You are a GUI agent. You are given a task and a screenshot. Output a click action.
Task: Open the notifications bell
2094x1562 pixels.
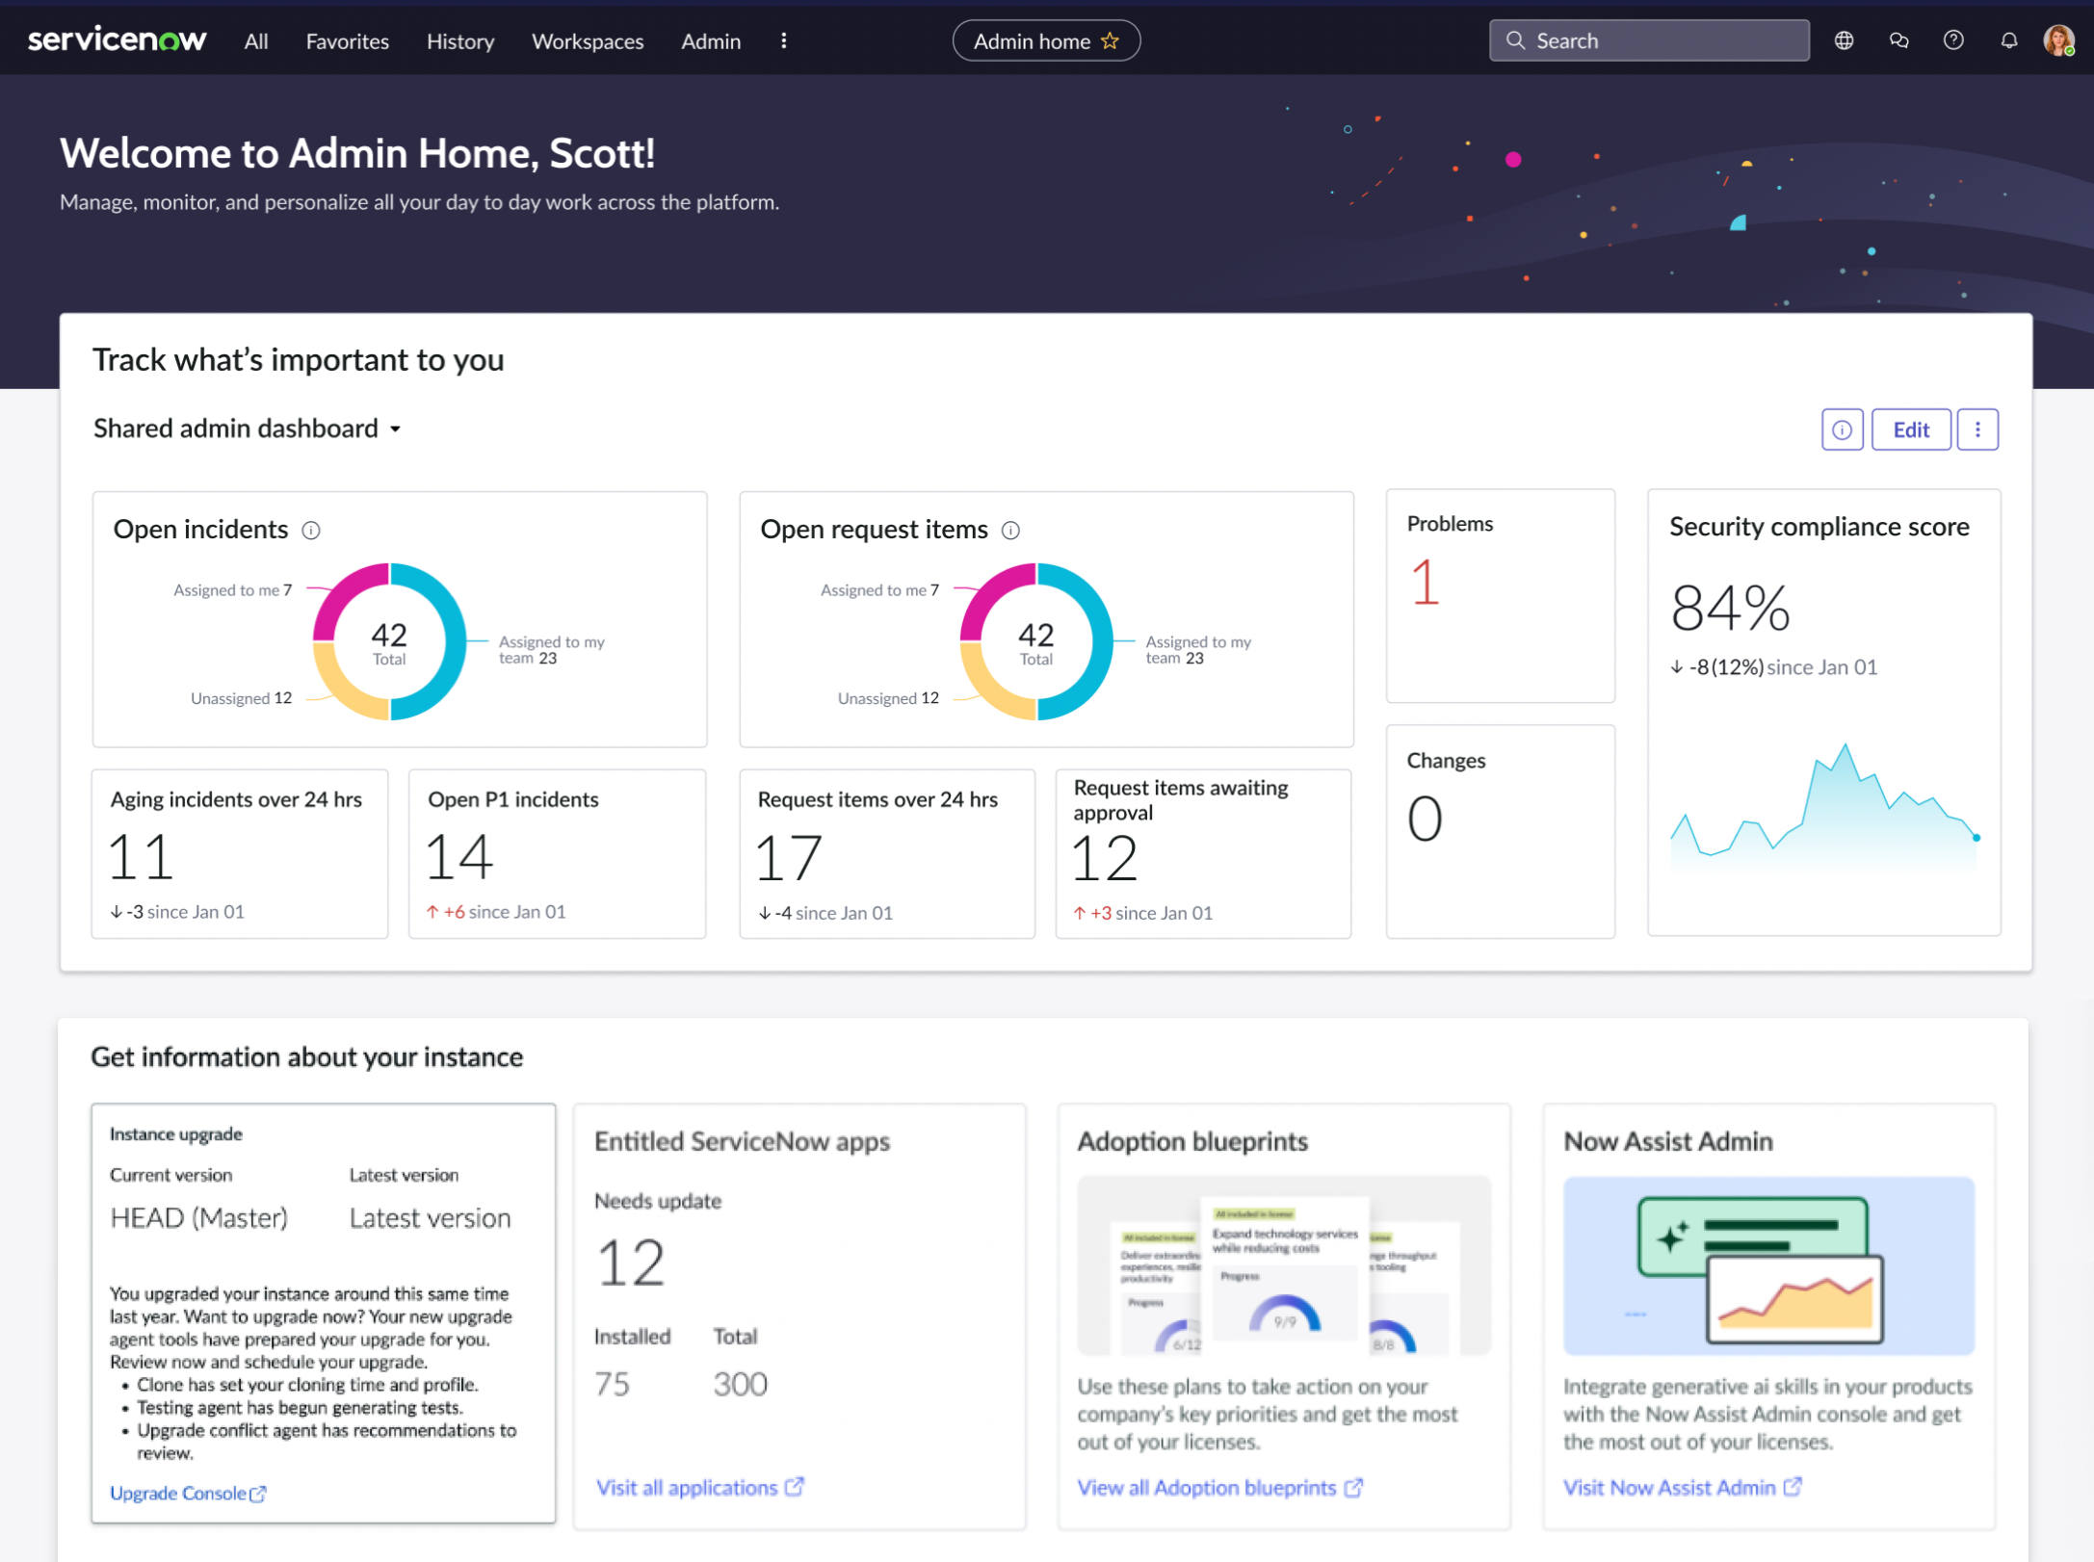tap(2008, 40)
